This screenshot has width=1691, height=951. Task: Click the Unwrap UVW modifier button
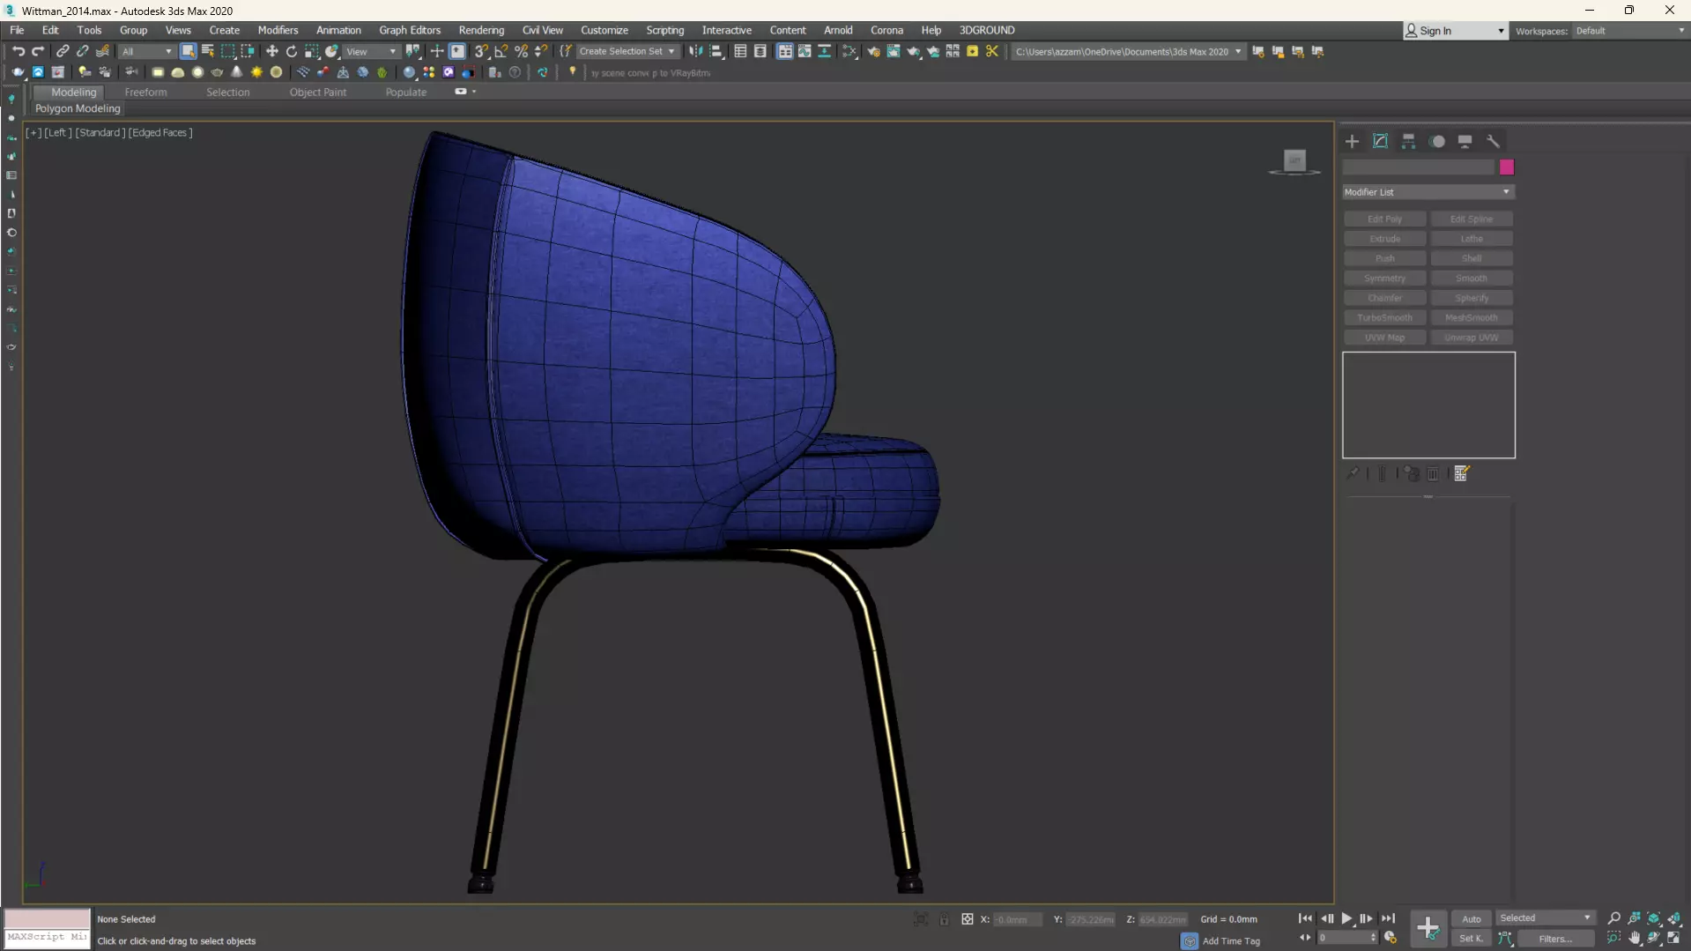(1472, 338)
